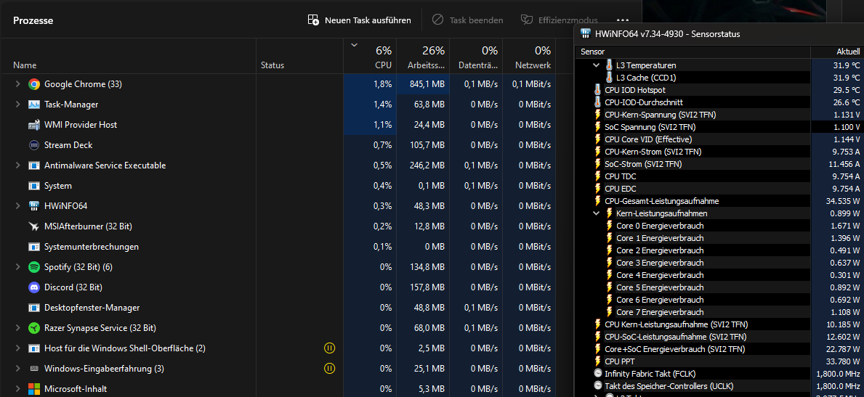Expand the Spotify (32 Bit) process group
Screen dimensions: 864x397
pyautogui.click(x=17, y=268)
